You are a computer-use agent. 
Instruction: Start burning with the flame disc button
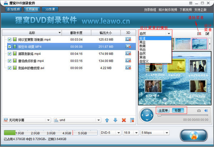coord(194,135)
